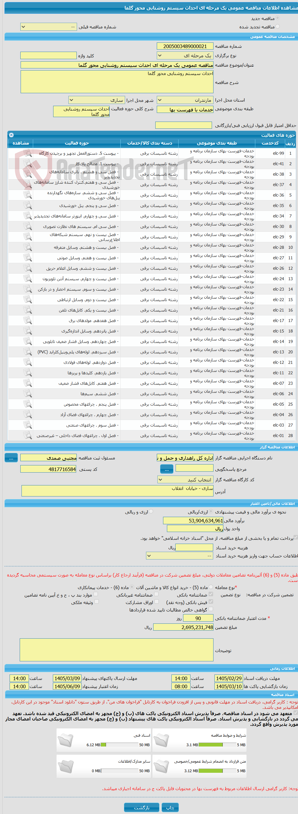Image resolution: width=298 pixels, height=814 pixels.
Task: Open the متن قرارداد folder icon
Action: pyautogui.click(x=161, y=766)
